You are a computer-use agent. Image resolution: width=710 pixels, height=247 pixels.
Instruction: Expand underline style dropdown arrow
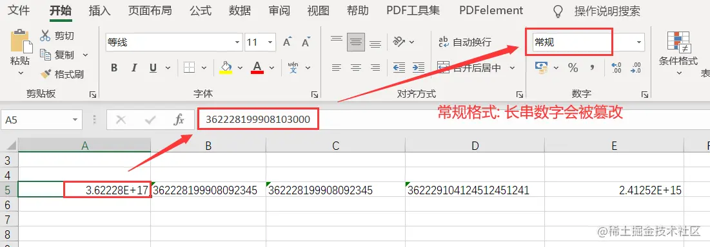click(168, 68)
